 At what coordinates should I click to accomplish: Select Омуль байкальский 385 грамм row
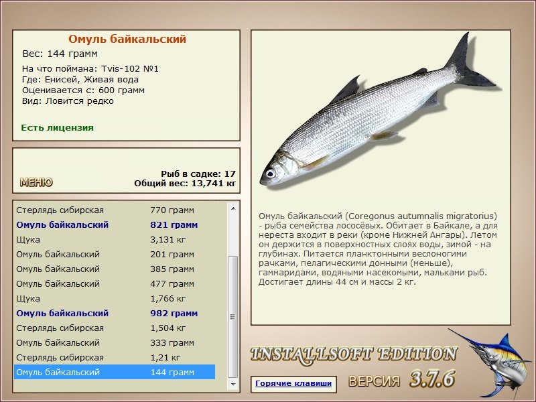115,269
